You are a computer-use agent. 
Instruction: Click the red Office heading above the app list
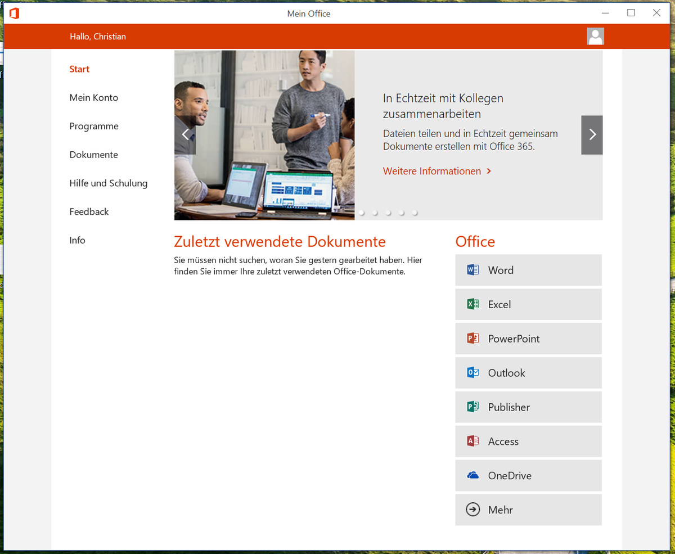pos(475,242)
